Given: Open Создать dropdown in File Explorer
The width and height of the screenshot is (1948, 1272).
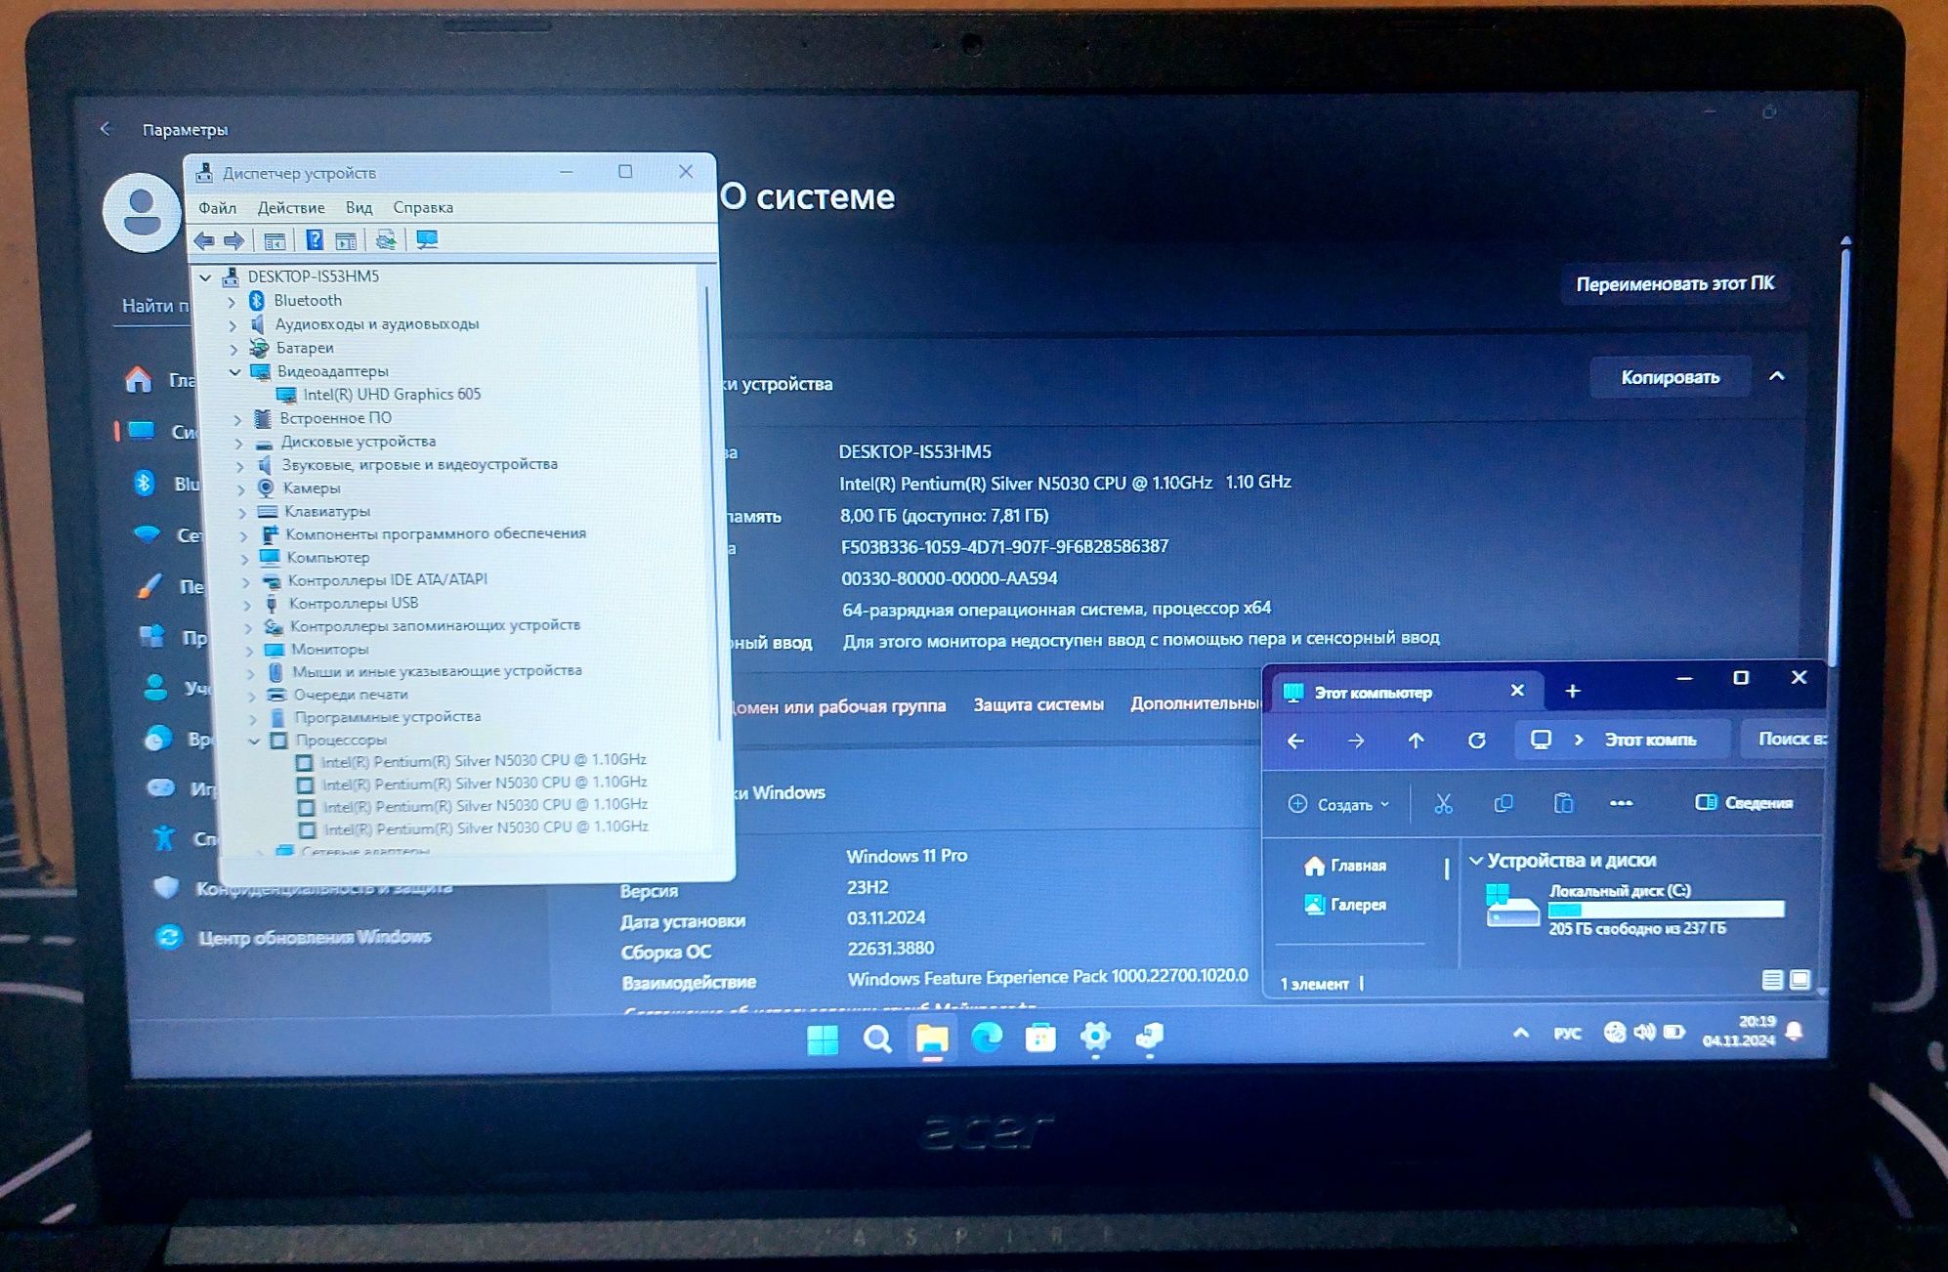Looking at the screenshot, I should pos(1338,804).
